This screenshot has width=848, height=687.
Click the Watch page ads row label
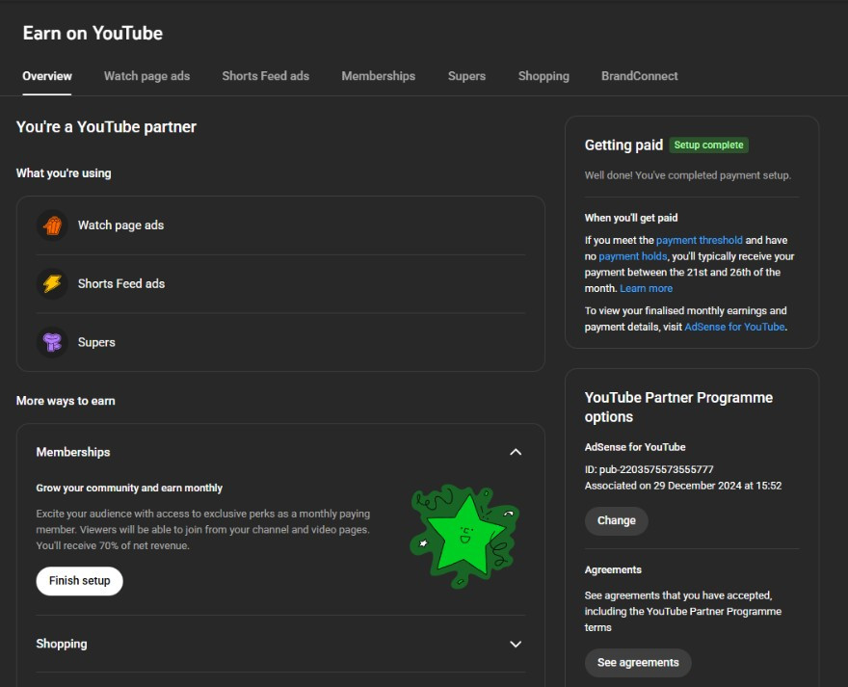tap(120, 225)
